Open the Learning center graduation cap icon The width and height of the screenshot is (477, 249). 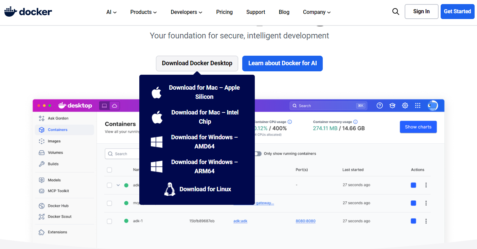(x=392, y=106)
